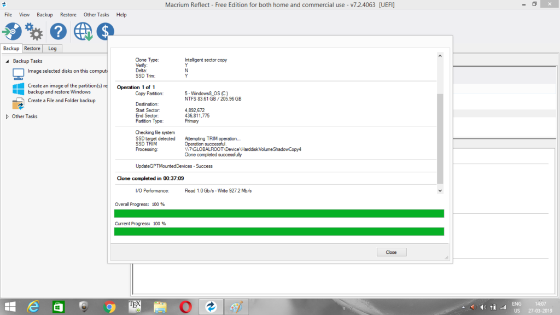Select Macrium Reflect taskbar icon
This screenshot has width=560, height=315.
211,307
